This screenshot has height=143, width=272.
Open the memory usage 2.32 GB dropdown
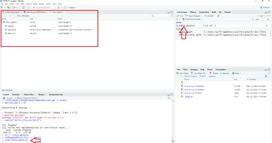pos(209,16)
